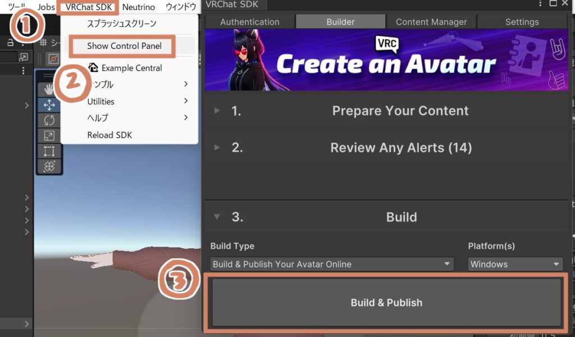Select the combined Transform tool
The image size is (575, 337).
coord(49,166)
